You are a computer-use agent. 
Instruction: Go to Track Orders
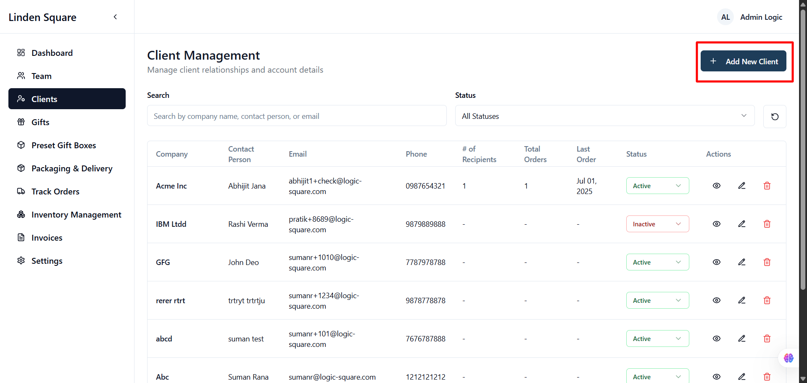click(67, 191)
